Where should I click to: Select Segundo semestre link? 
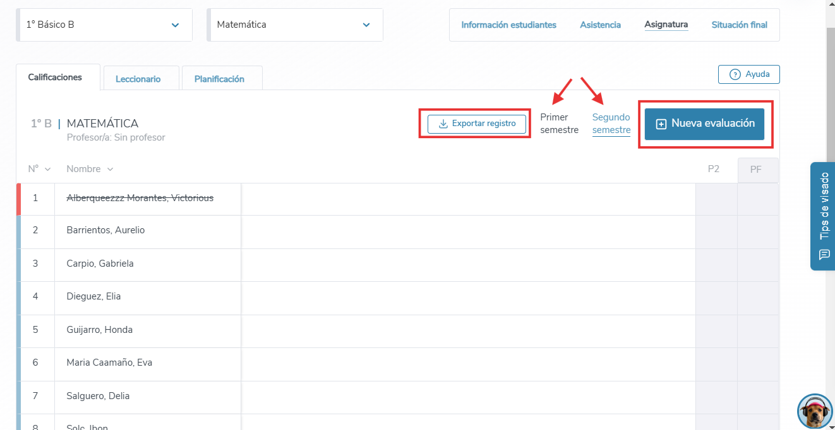point(611,124)
